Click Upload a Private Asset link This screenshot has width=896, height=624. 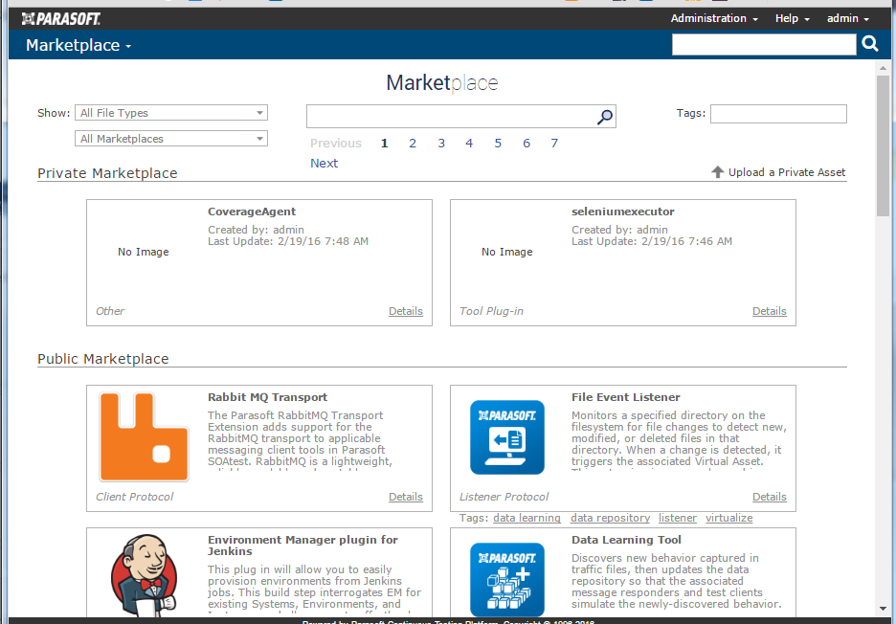[786, 172]
